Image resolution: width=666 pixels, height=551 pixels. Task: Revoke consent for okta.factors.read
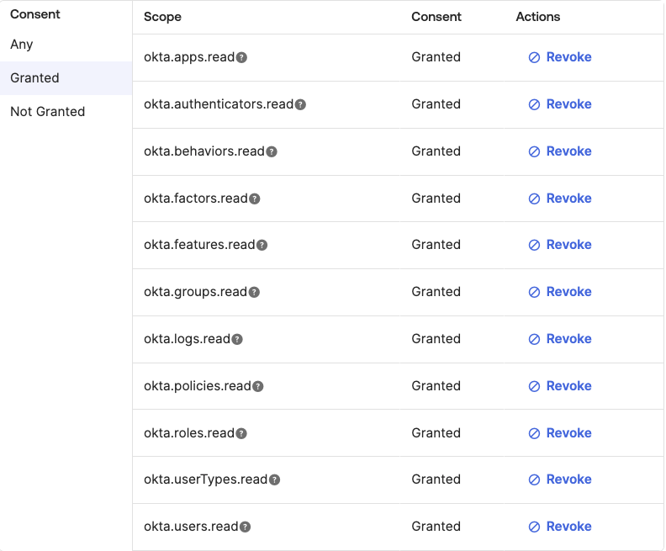point(560,199)
